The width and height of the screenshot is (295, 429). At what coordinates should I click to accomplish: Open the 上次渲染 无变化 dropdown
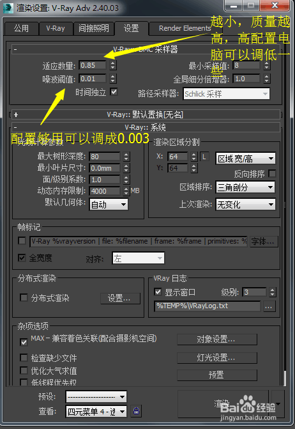[245, 204]
